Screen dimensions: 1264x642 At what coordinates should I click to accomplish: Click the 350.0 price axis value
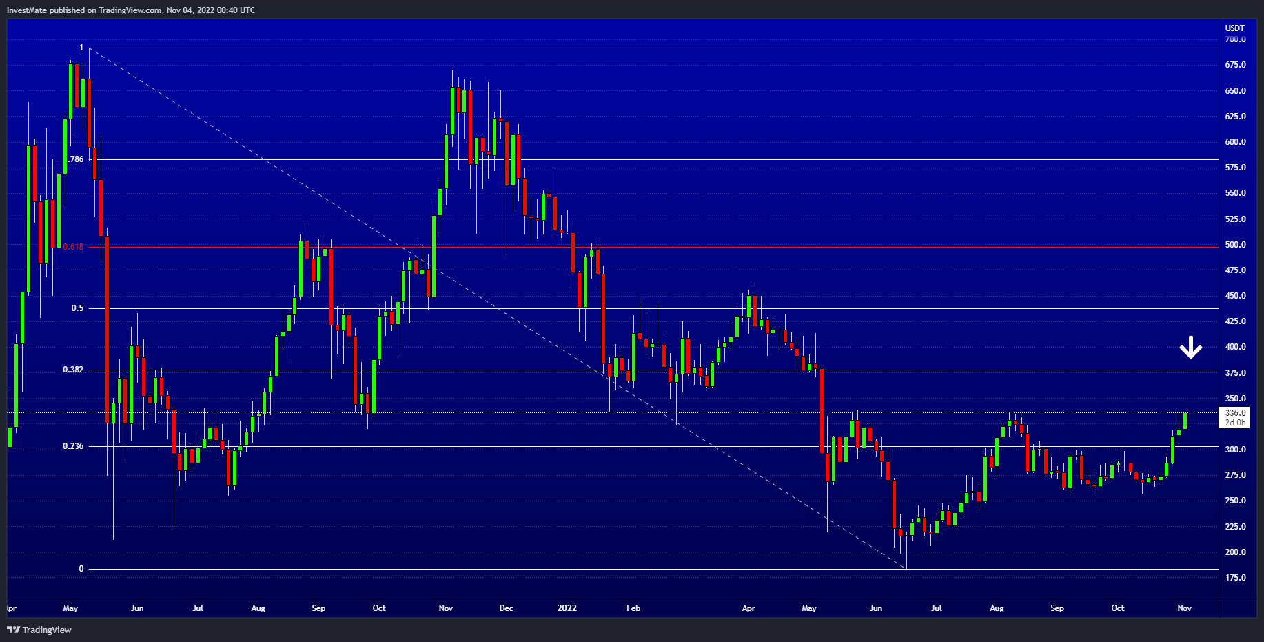coord(1235,399)
